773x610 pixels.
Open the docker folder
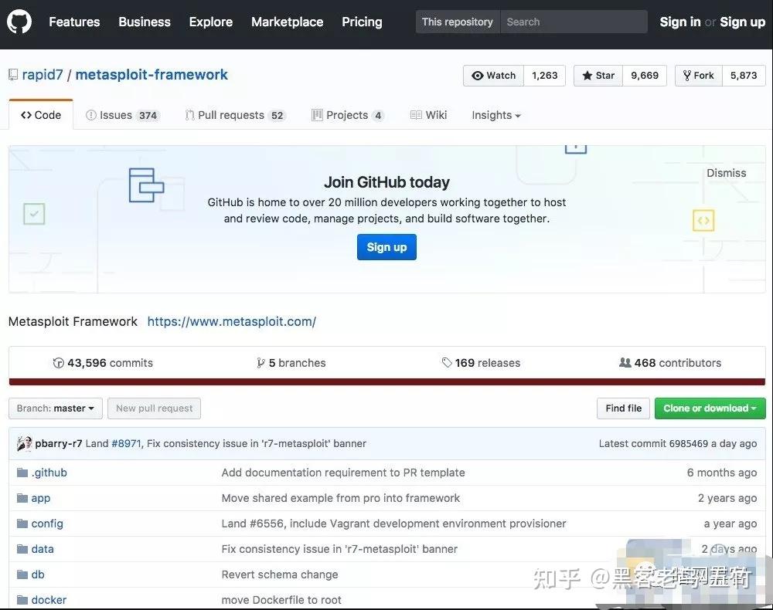point(49,600)
